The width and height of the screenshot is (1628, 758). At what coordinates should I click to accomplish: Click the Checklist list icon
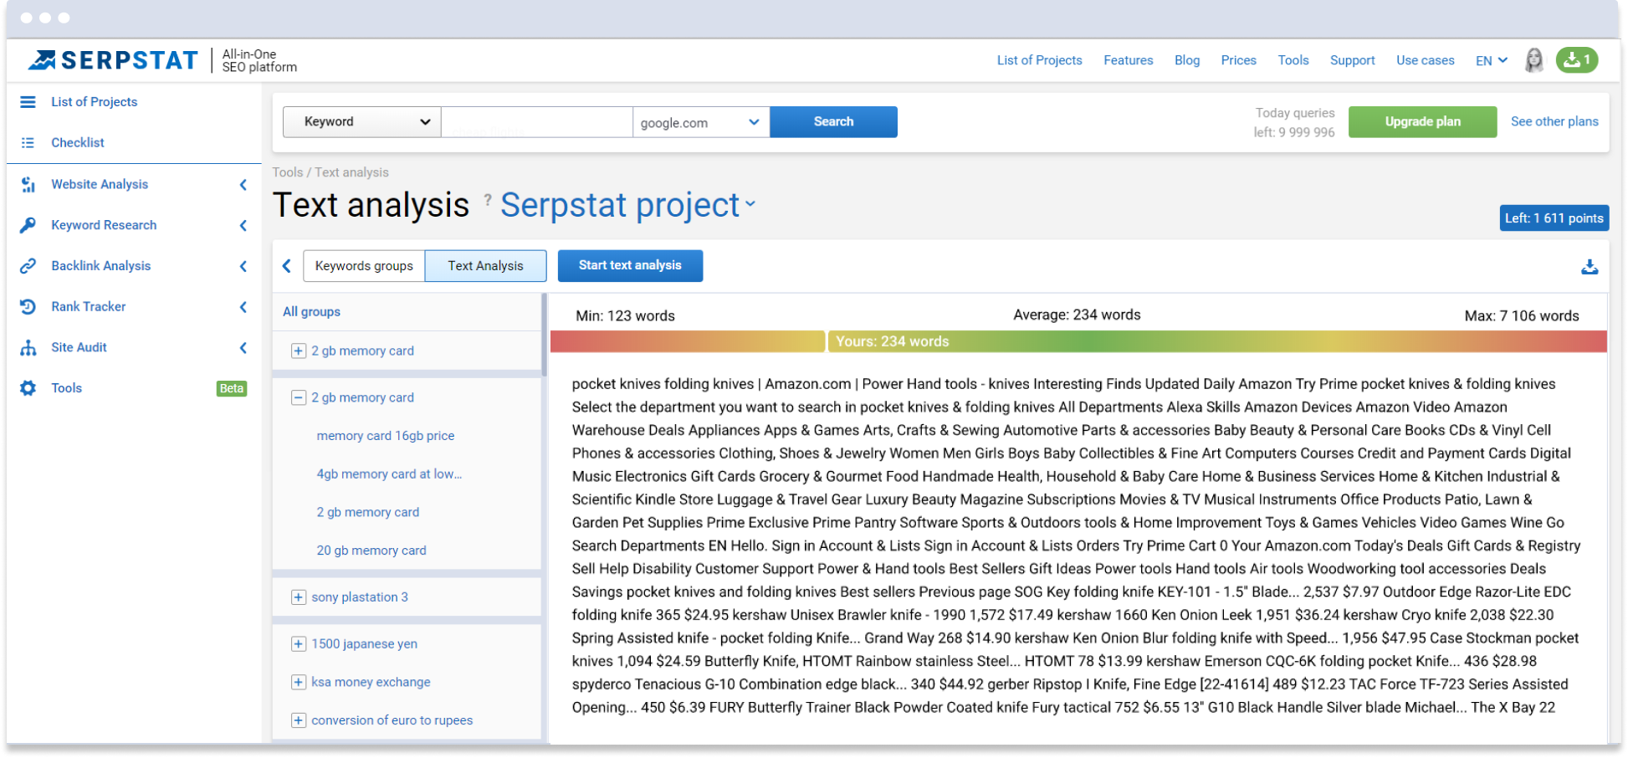click(x=28, y=143)
